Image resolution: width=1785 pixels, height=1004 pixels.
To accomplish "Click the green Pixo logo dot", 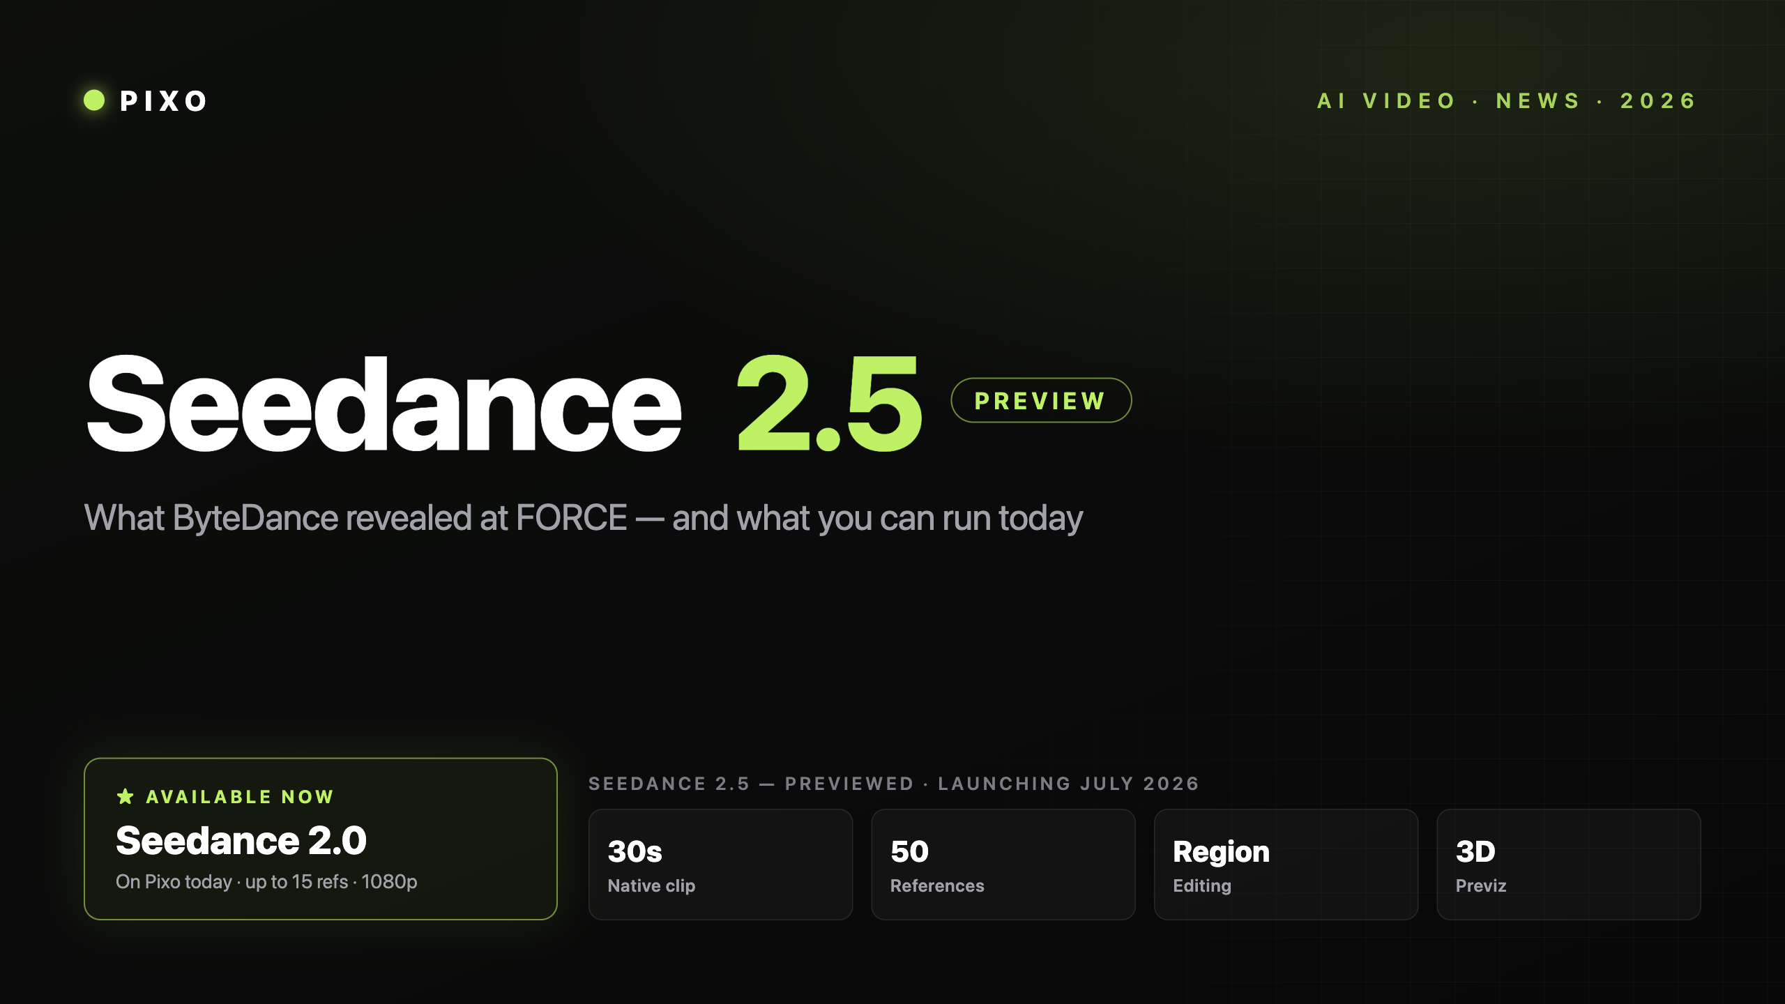I will (x=94, y=100).
